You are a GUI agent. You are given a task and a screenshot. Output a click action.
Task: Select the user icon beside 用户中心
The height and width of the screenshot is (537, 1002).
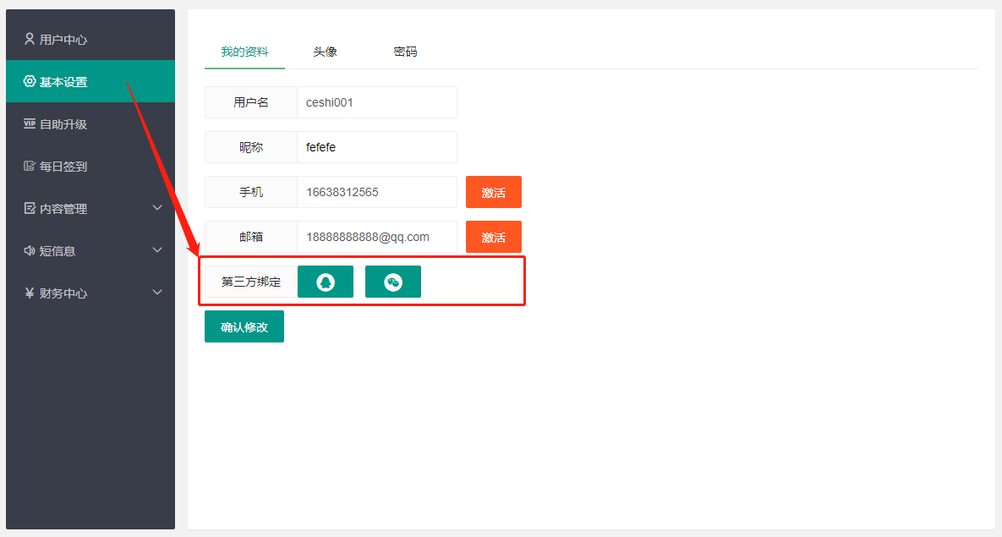tap(29, 38)
